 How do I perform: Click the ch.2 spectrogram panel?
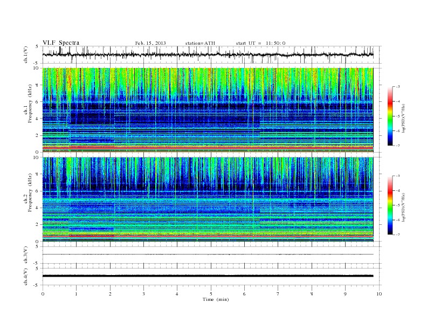[208, 200]
